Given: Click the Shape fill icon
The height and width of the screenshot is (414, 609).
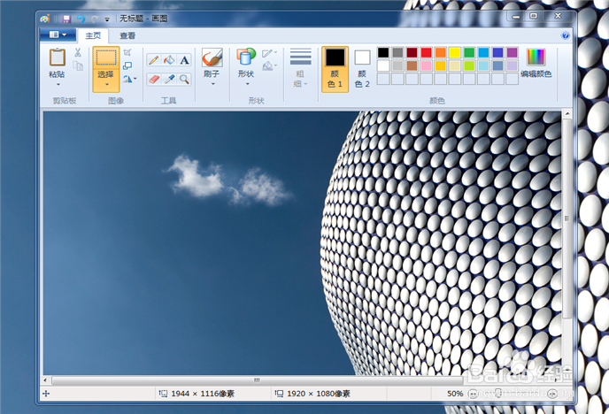Looking at the screenshot, I should pyautogui.click(x=267, y=66).
